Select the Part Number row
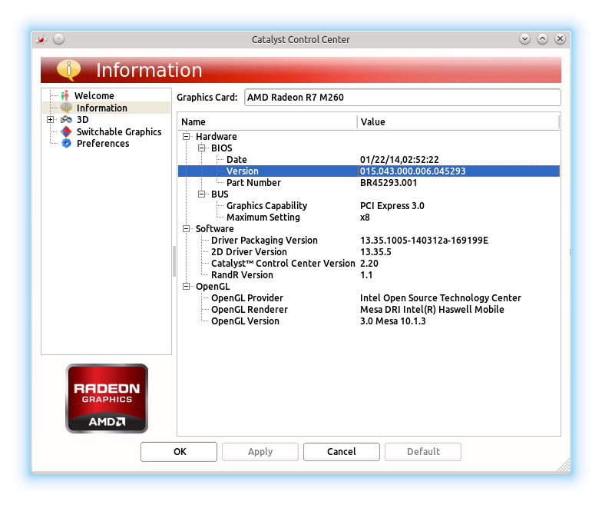Screen dimensions: 602x505 369,183
